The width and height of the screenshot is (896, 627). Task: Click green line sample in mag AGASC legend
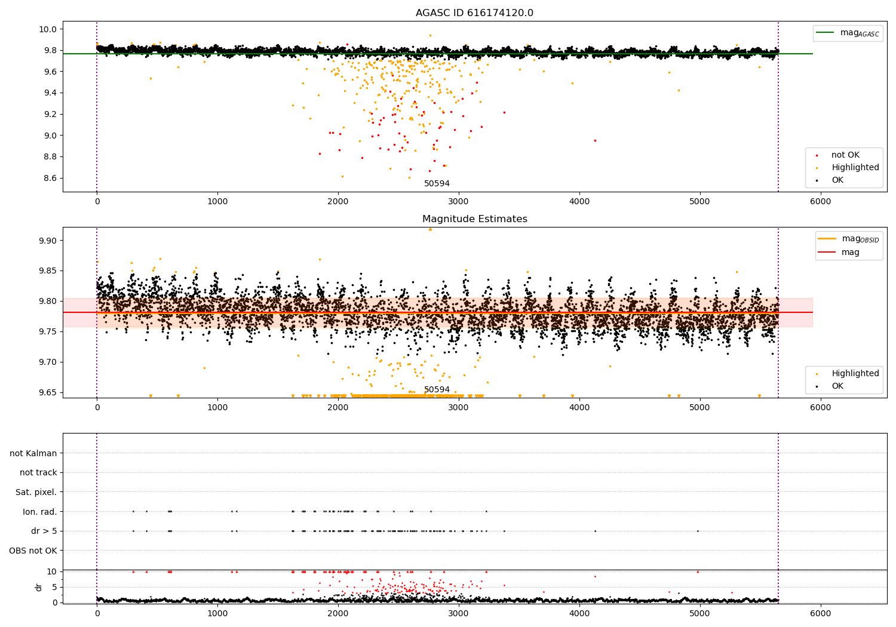(826, 33)
